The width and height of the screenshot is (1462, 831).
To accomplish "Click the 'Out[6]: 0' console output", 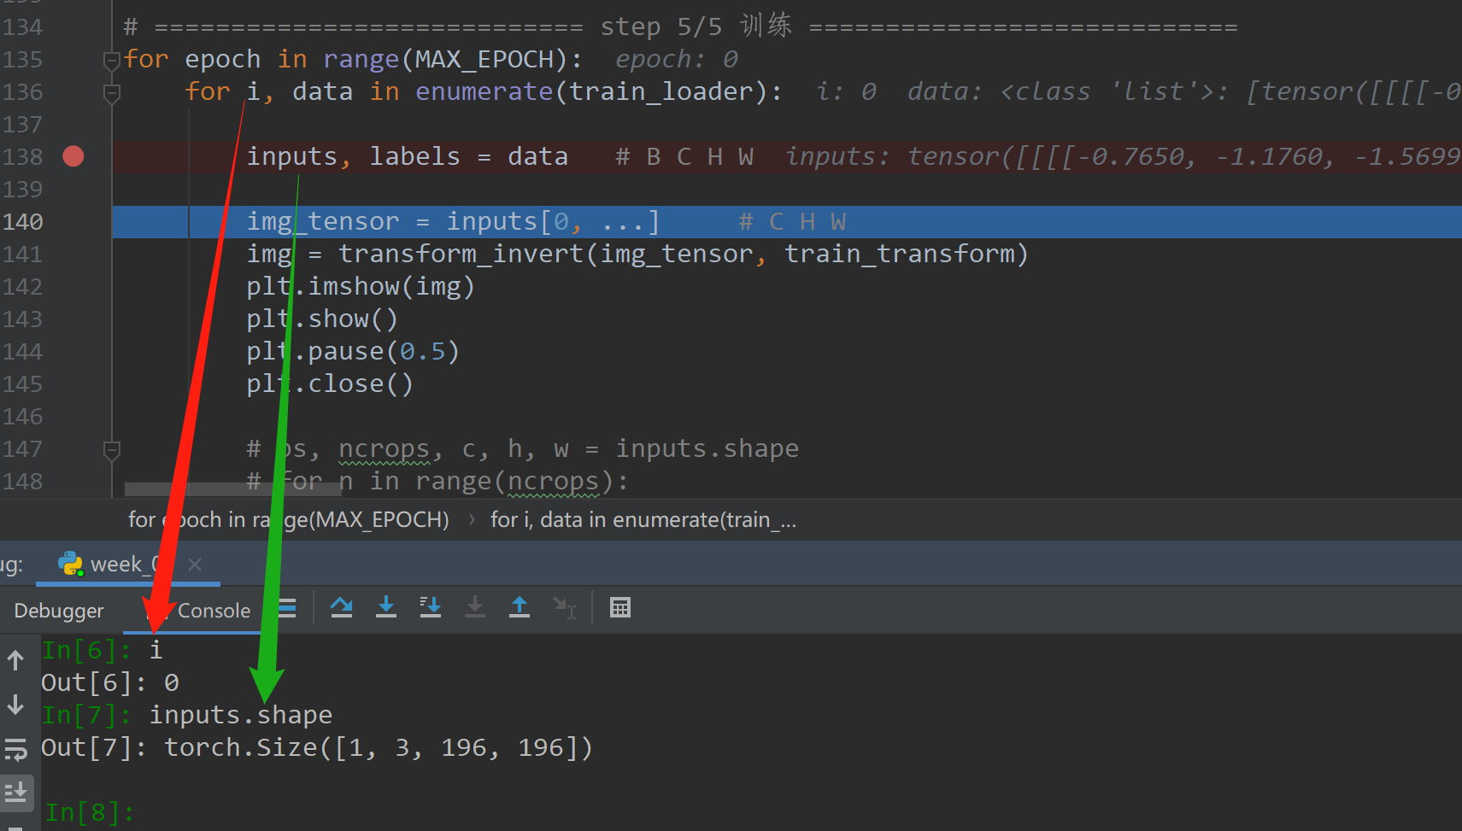I will 110,683.
